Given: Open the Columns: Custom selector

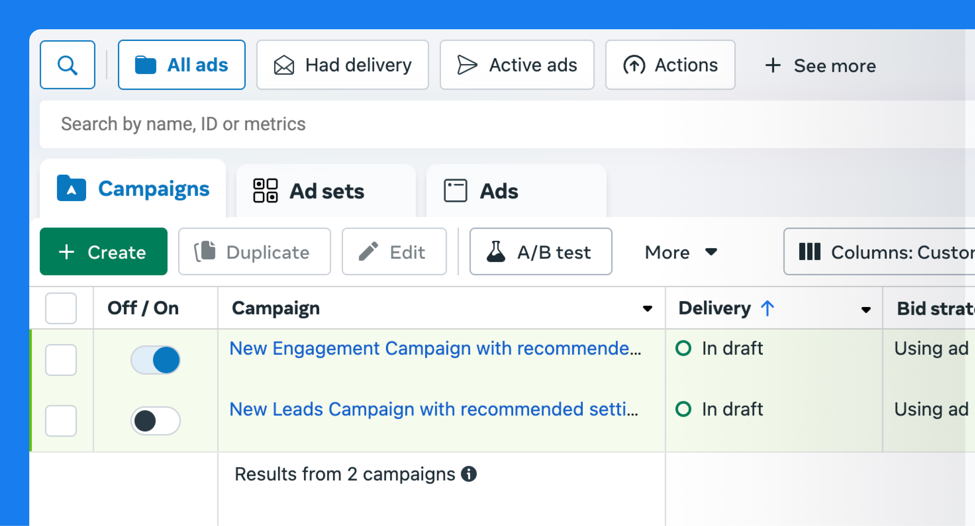Looking at the screenshot, I should [x=880, y=252].
